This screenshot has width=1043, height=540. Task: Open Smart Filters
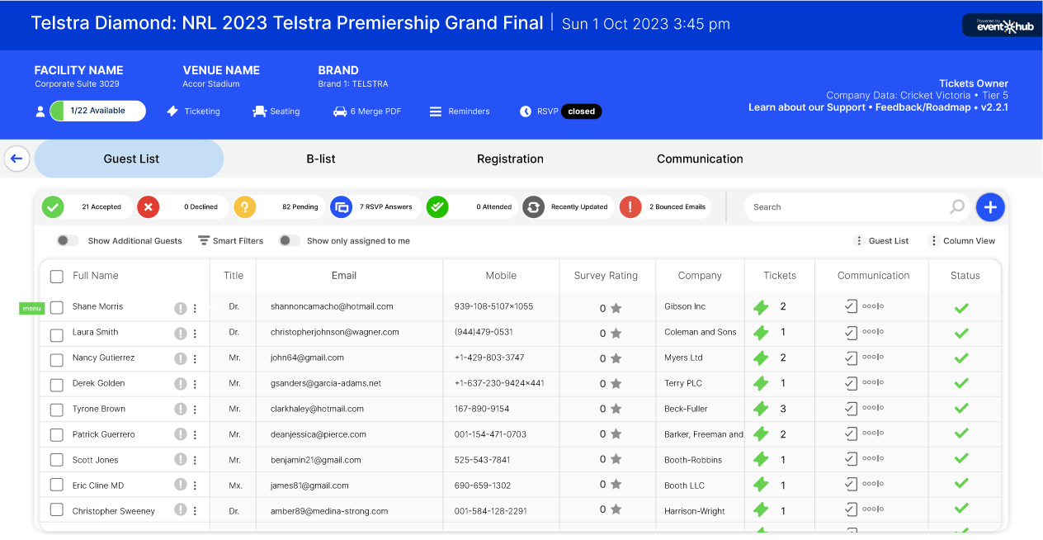coord(231,241)
